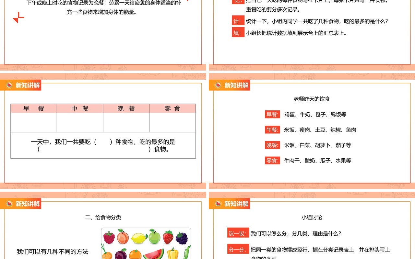Image resolution: width=415 pixels, height=259 pixels.
Task: Click the orange fruit image
Action: click(135, 254)
